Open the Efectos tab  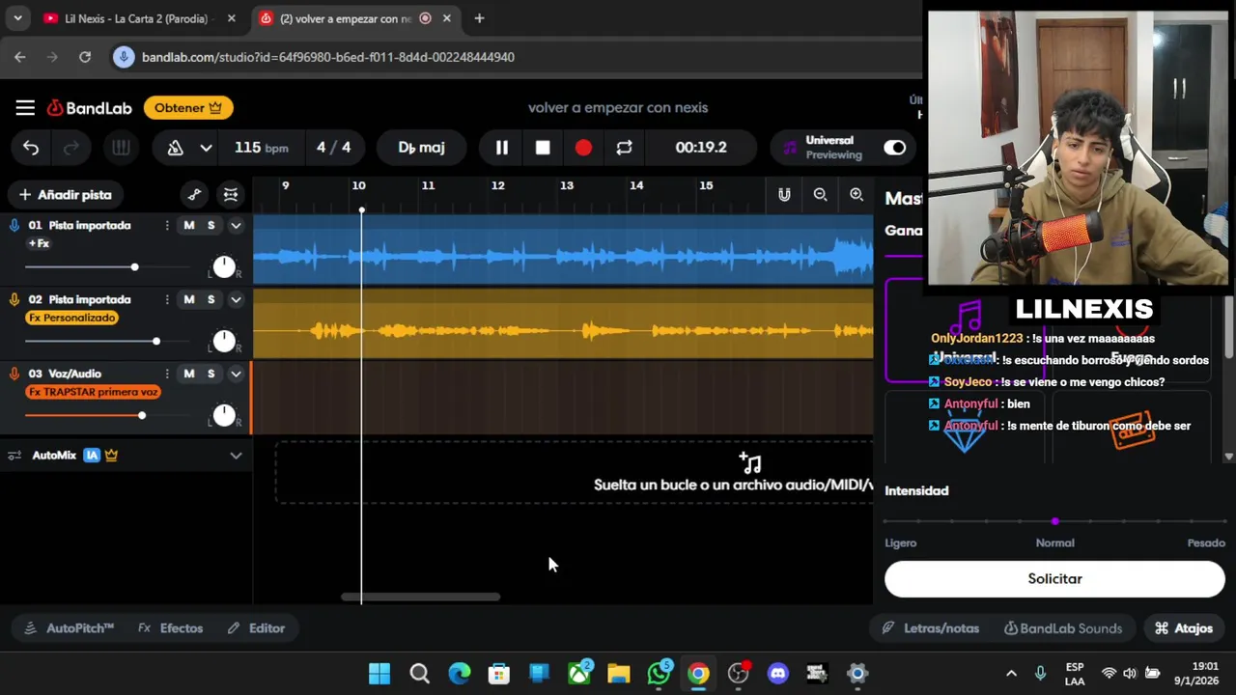(x=171, y=628)
